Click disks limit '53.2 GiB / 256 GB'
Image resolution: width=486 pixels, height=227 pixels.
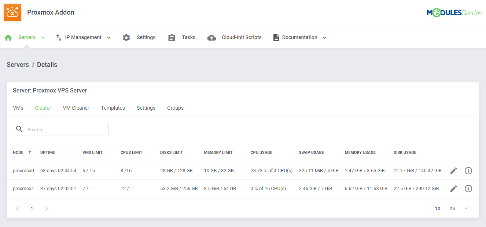click(x=179, y=189)
